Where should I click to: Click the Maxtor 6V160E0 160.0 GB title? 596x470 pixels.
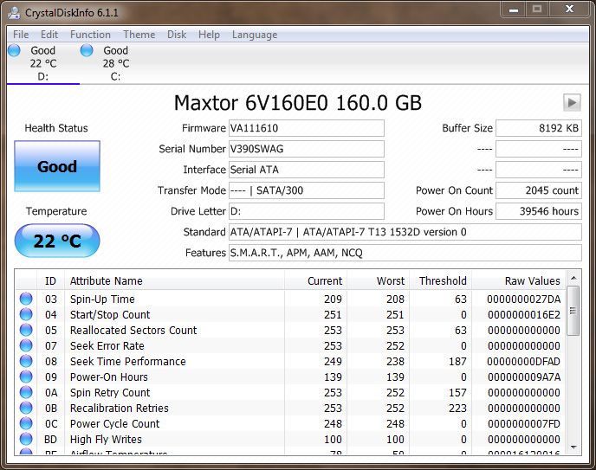[298, 102]
